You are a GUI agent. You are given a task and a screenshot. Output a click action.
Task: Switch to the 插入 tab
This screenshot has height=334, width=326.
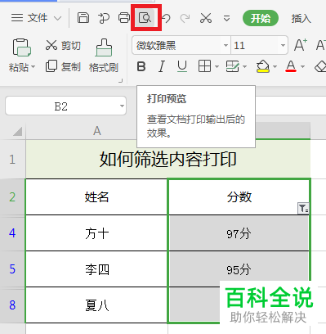pos(301,19)
